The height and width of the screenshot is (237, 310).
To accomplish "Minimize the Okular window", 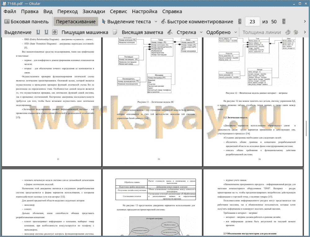I will [x=294, y=3].
